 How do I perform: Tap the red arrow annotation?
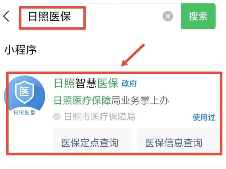(x=133, y=55)
